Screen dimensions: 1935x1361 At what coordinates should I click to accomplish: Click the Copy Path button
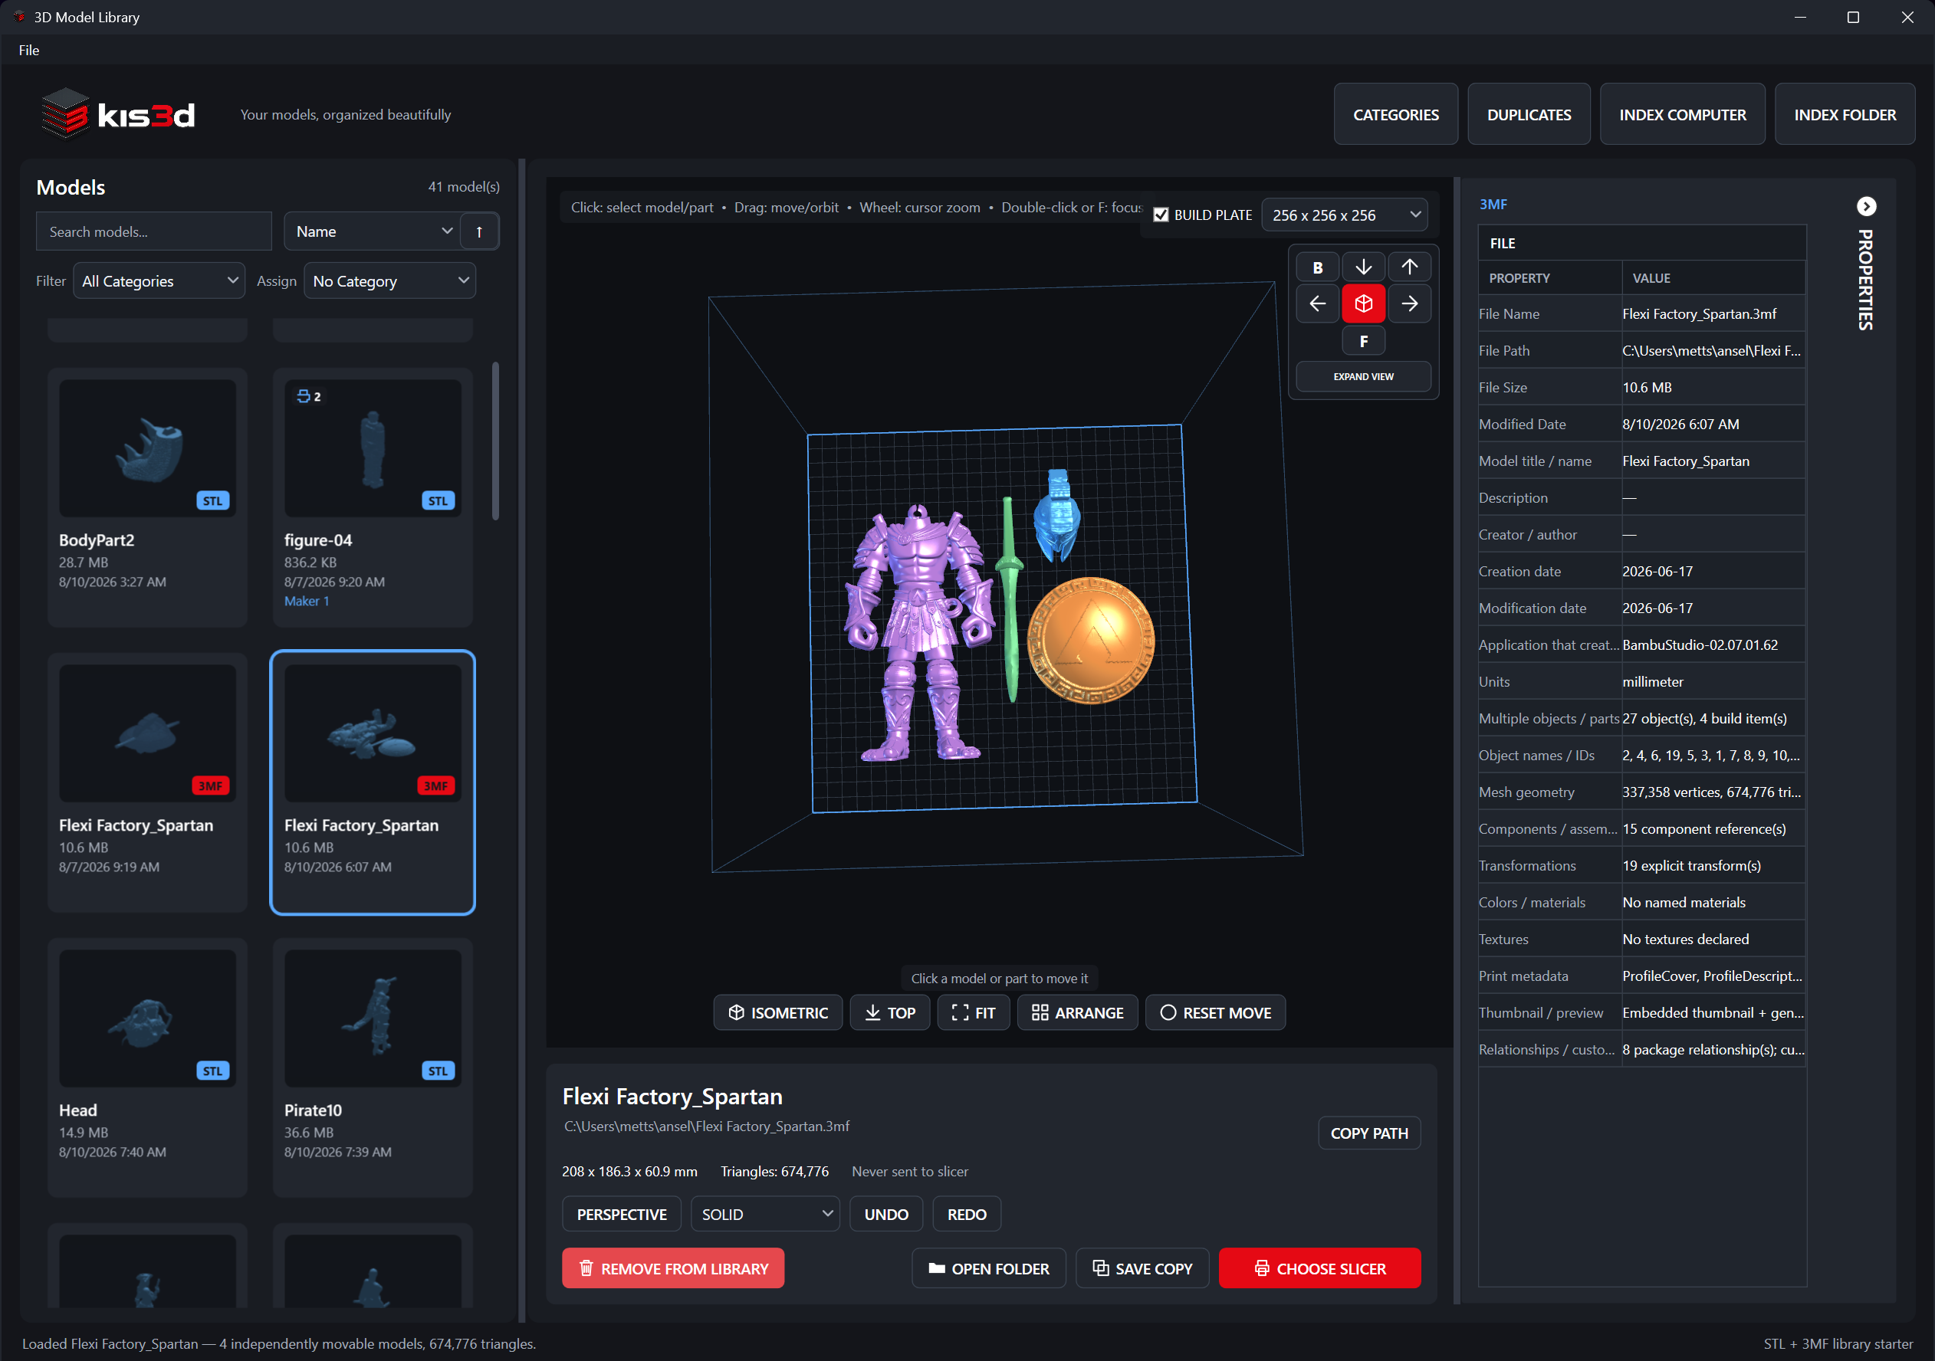tap(1368, 1133)
